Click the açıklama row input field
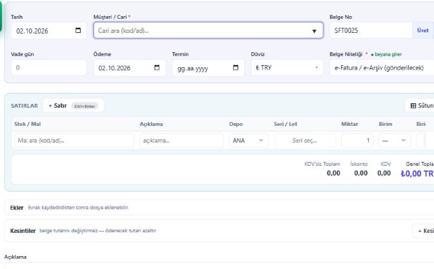 tap(182, 141)
